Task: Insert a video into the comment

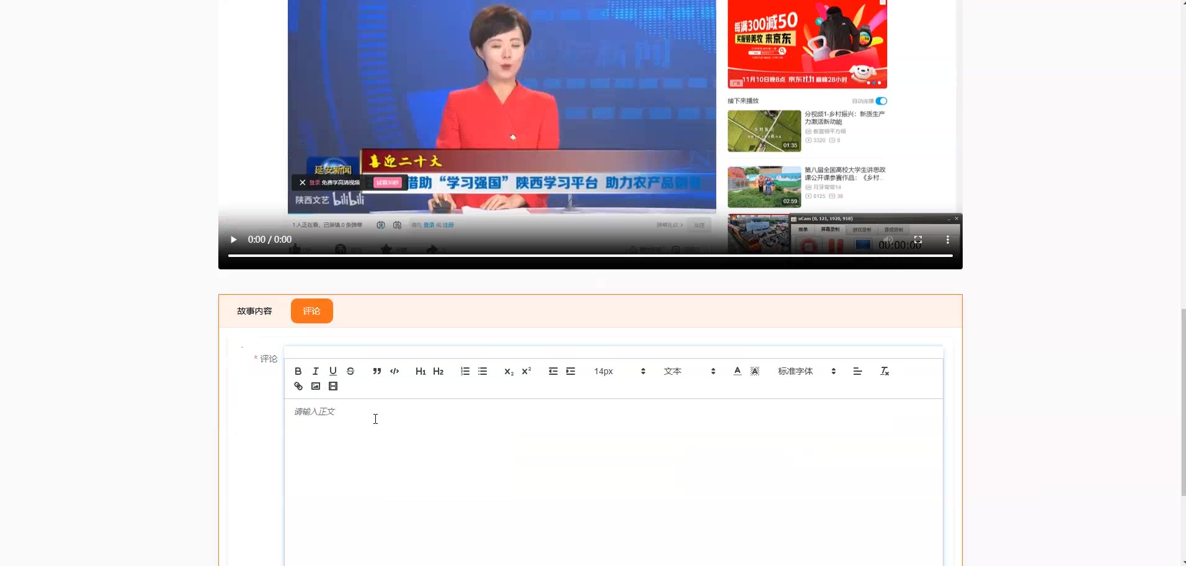Action: click(333, 386)
